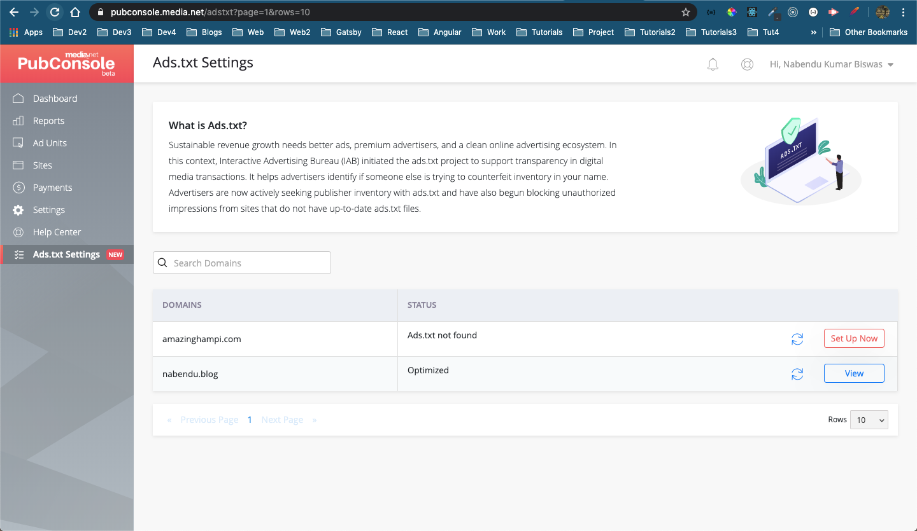Open the Web2 bookmarks folder
The width and height of the screenshot is (917, 531).
pyautogui.click(x=292, y=32)
